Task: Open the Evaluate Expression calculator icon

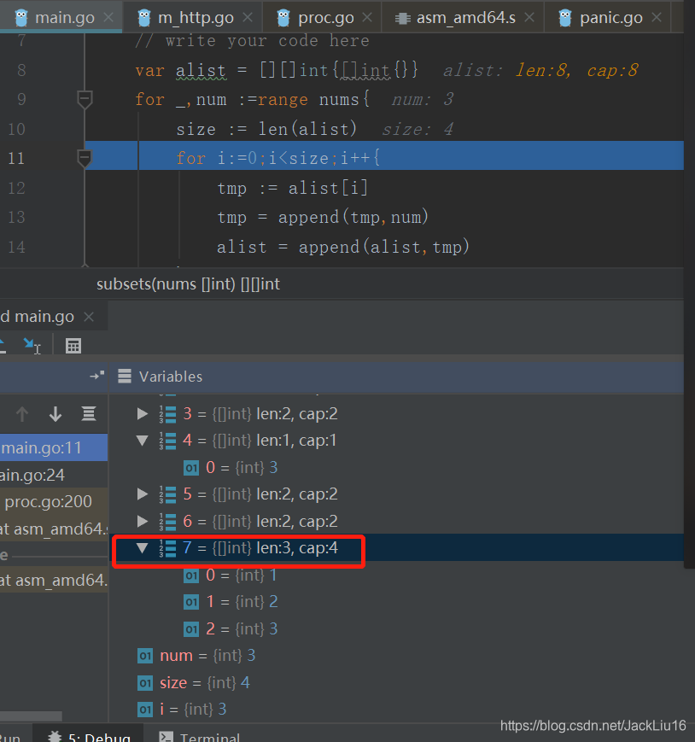Action: click(73, 346)
